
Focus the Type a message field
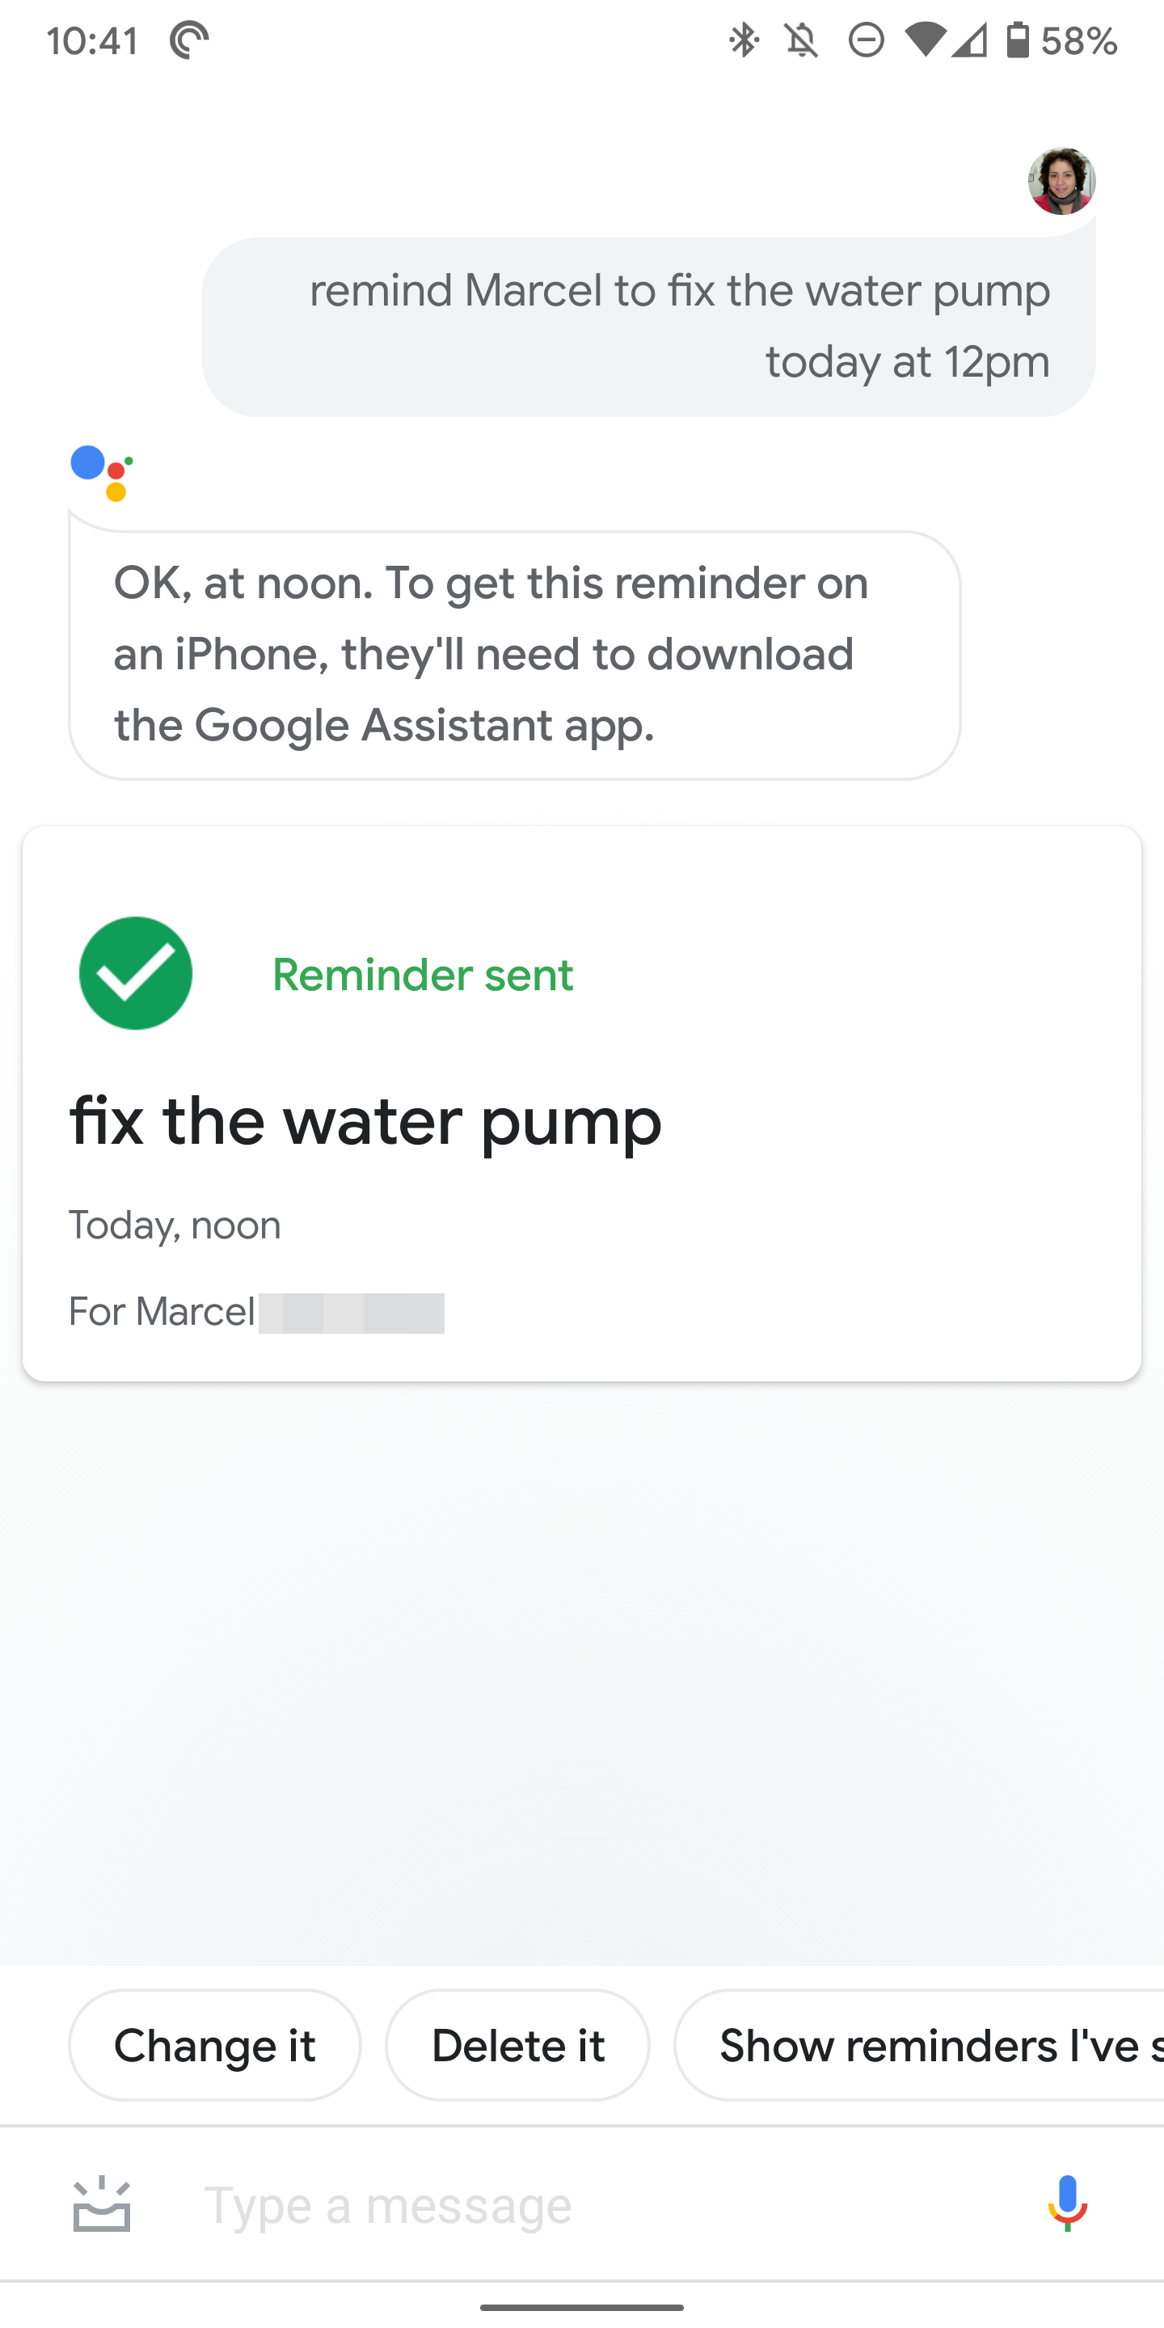(579, 2204)
